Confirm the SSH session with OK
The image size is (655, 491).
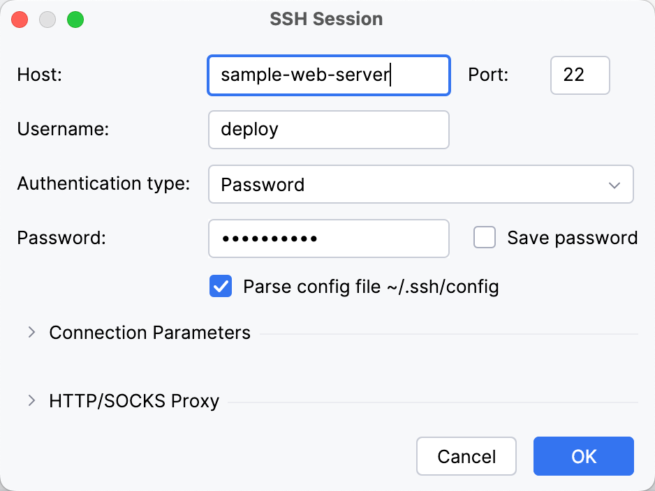point(583,456)
